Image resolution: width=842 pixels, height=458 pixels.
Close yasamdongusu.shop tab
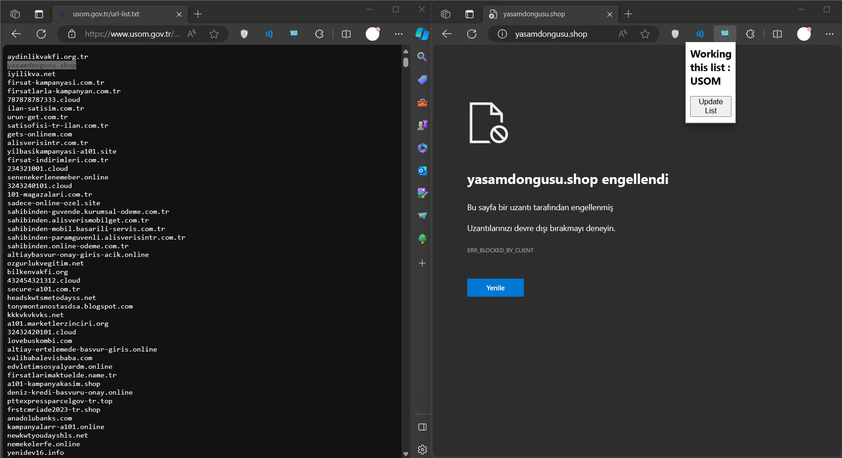[x=610, y=14]
